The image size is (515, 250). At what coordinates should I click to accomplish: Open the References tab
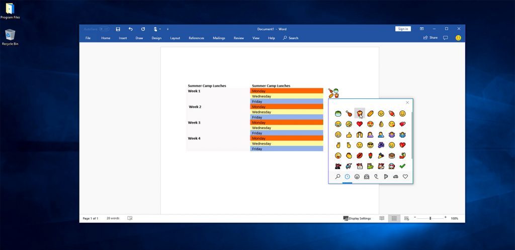(197, 38)
